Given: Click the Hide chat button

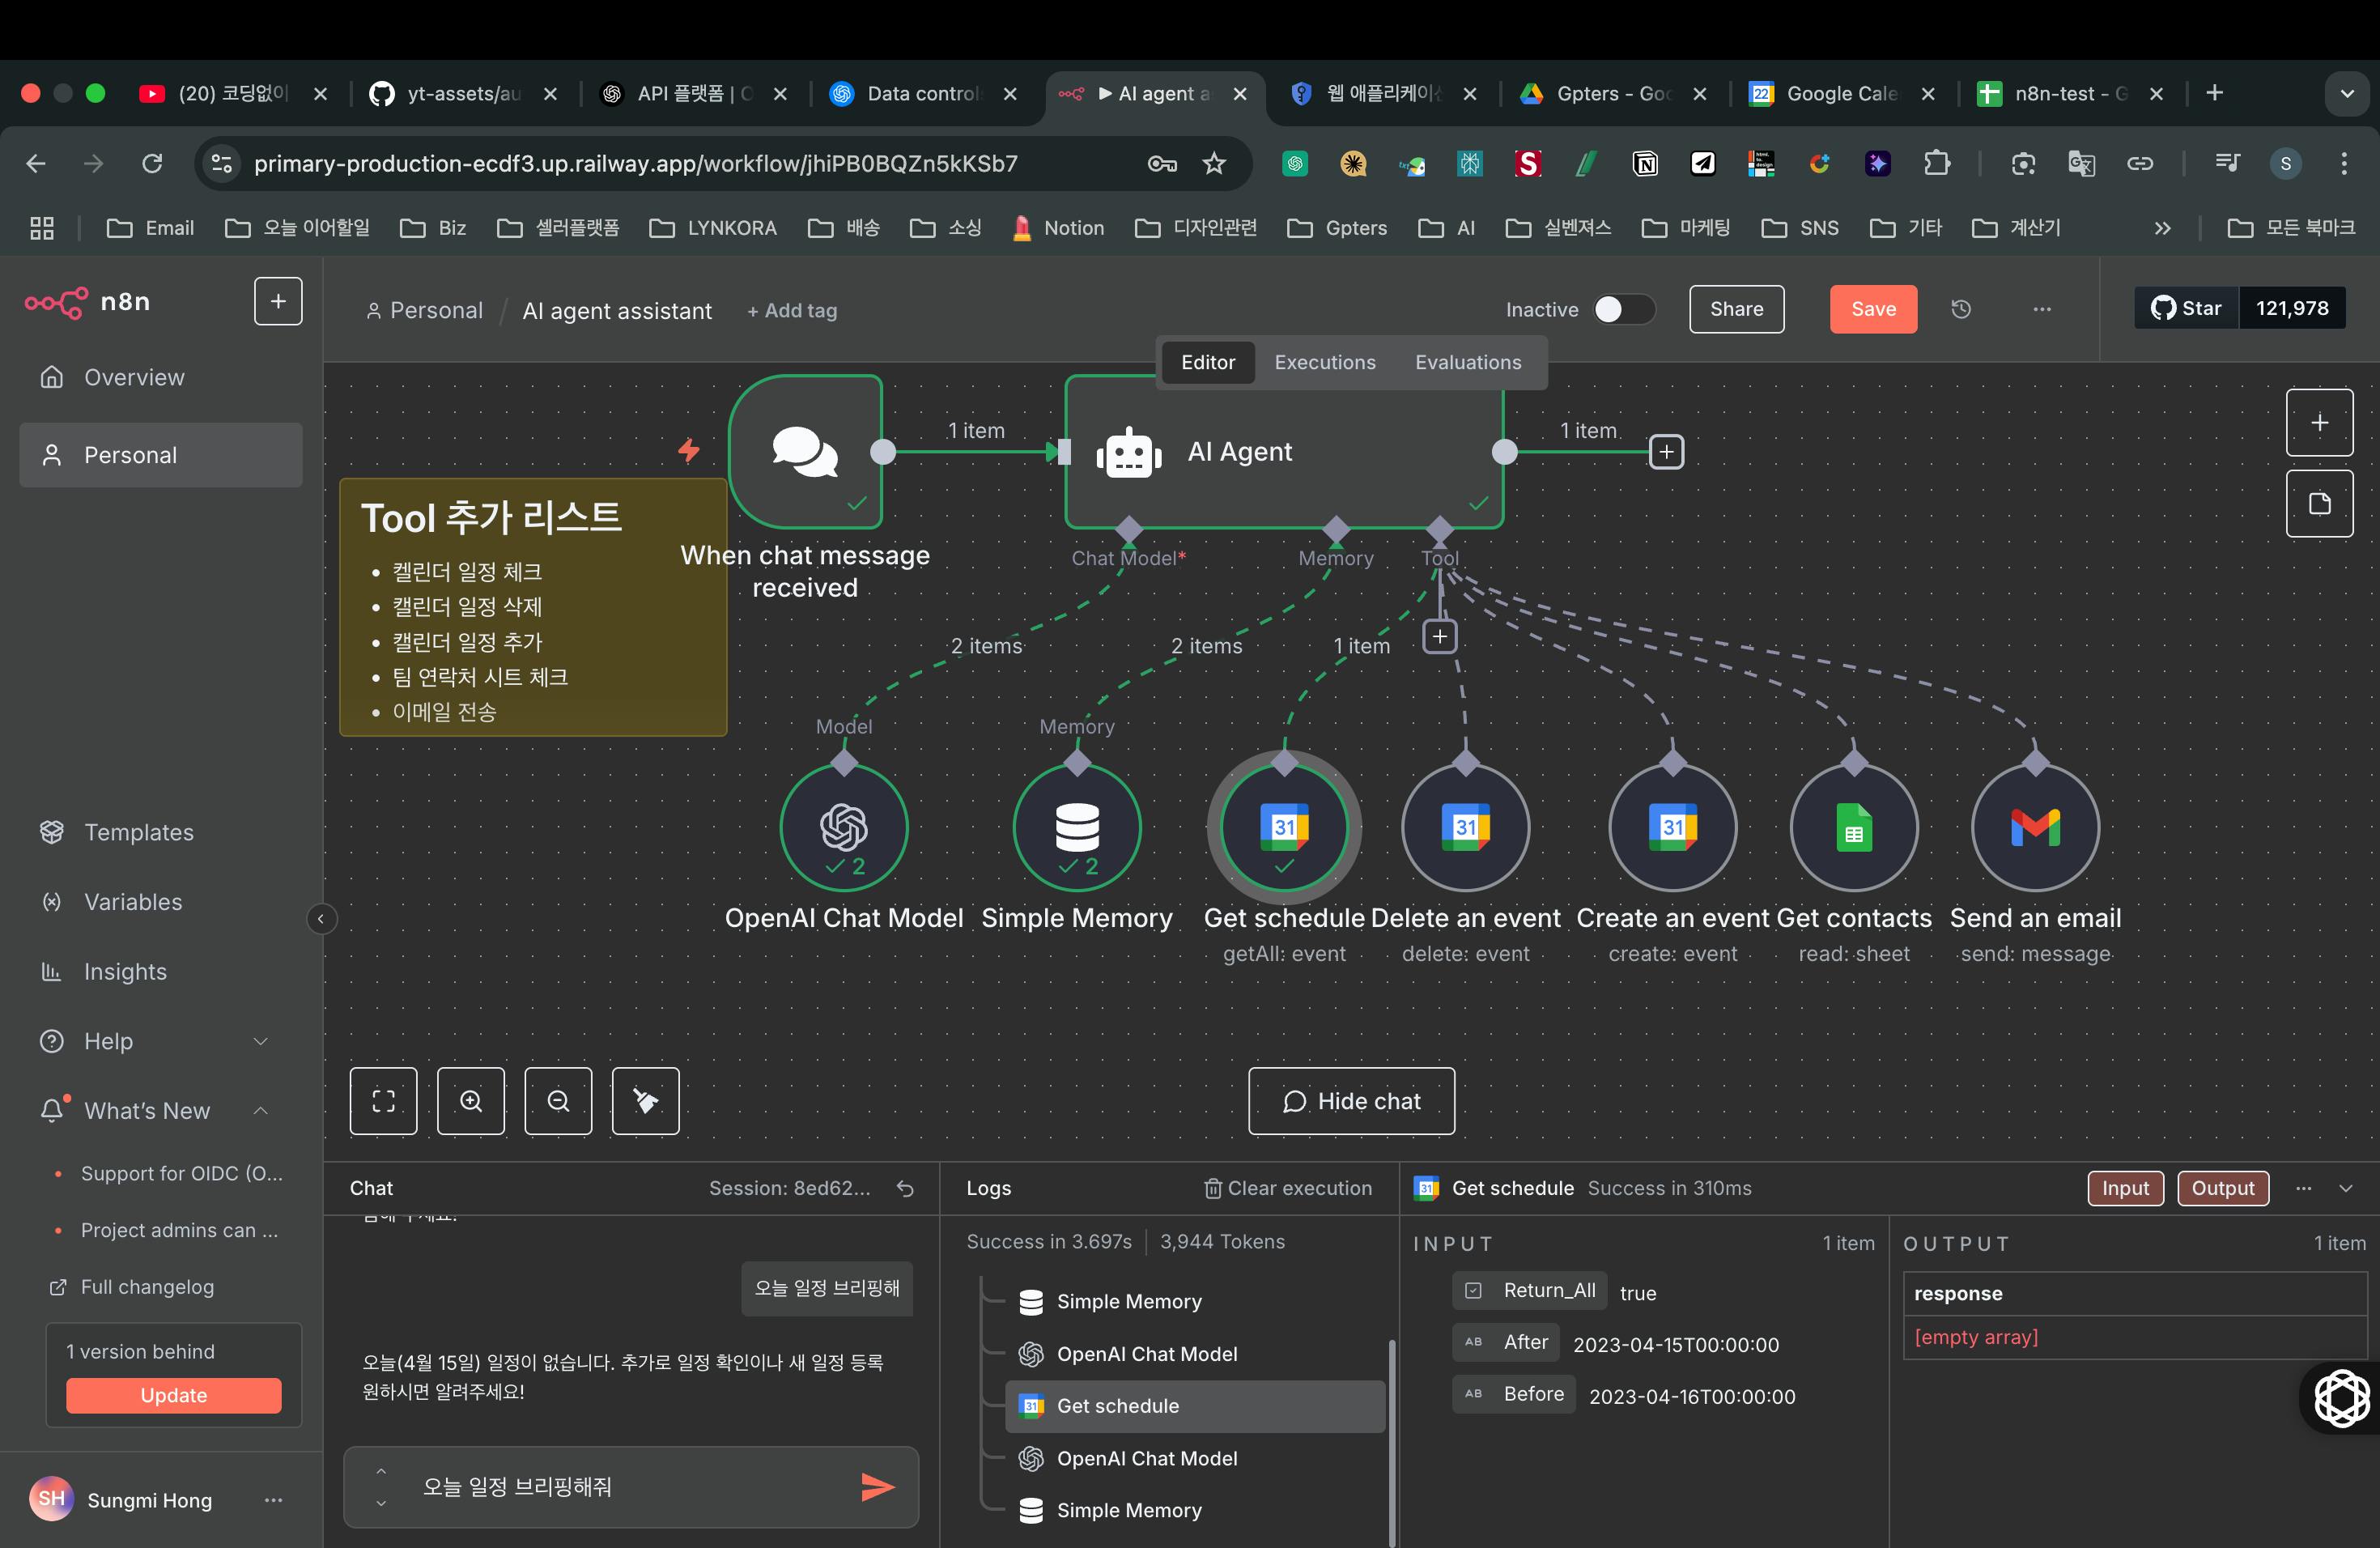Looking at the screenshot, I should coord(1350,1100).
